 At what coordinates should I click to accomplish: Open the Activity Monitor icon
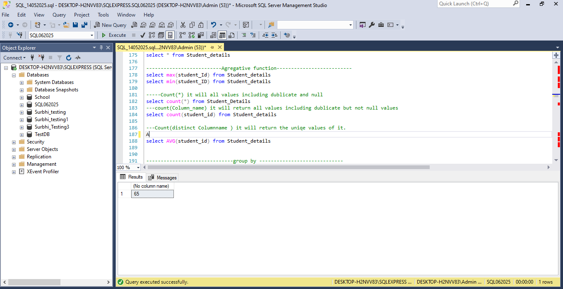pyautogui.click(x=246, y=25)
